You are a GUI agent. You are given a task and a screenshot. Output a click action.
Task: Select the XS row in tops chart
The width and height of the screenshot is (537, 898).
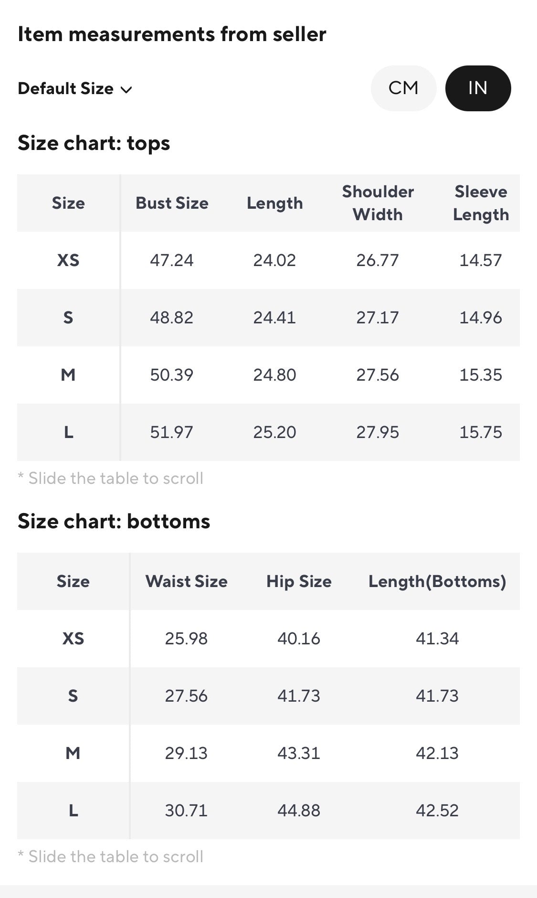268,260
